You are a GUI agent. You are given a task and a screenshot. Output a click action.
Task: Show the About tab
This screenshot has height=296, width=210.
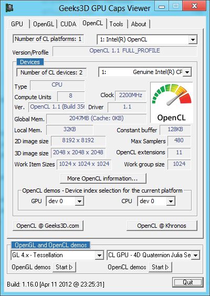point(139,24)
